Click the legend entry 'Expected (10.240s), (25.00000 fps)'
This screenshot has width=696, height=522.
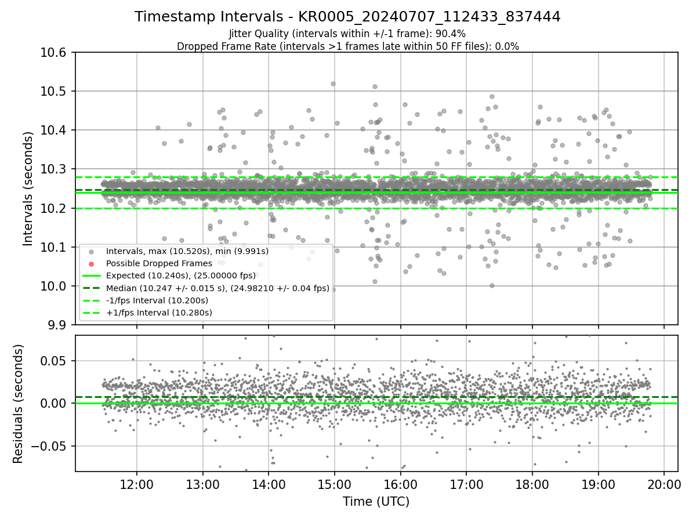tap(181, 275)
